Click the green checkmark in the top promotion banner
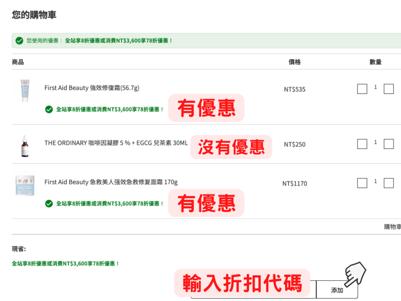 [19, 41]
